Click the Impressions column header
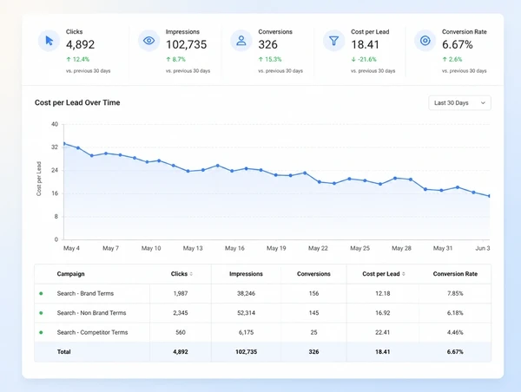521x392 pixels. click(x=246, y=274)
